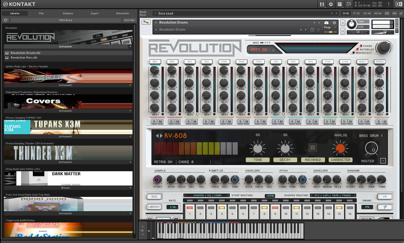The width and height of the screenshot is (404, 243).
Task: Switch to the Database tab
Action: (x=68, y=13)
